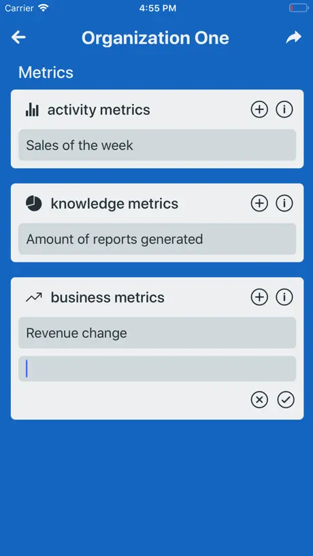Focus the empty new metric field
This screenshot has width=313, height=556.
point(157,369)
